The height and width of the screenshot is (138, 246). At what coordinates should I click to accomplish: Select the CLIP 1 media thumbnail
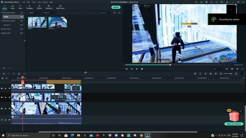[x=37, y=22]
